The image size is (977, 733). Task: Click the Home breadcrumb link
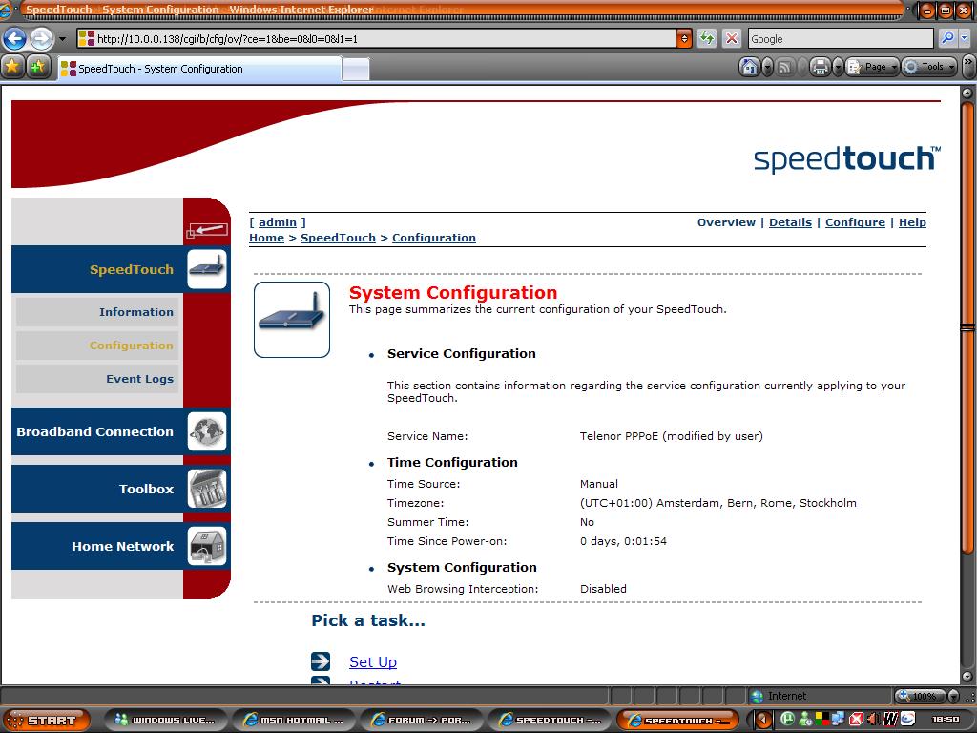[267, 238]
